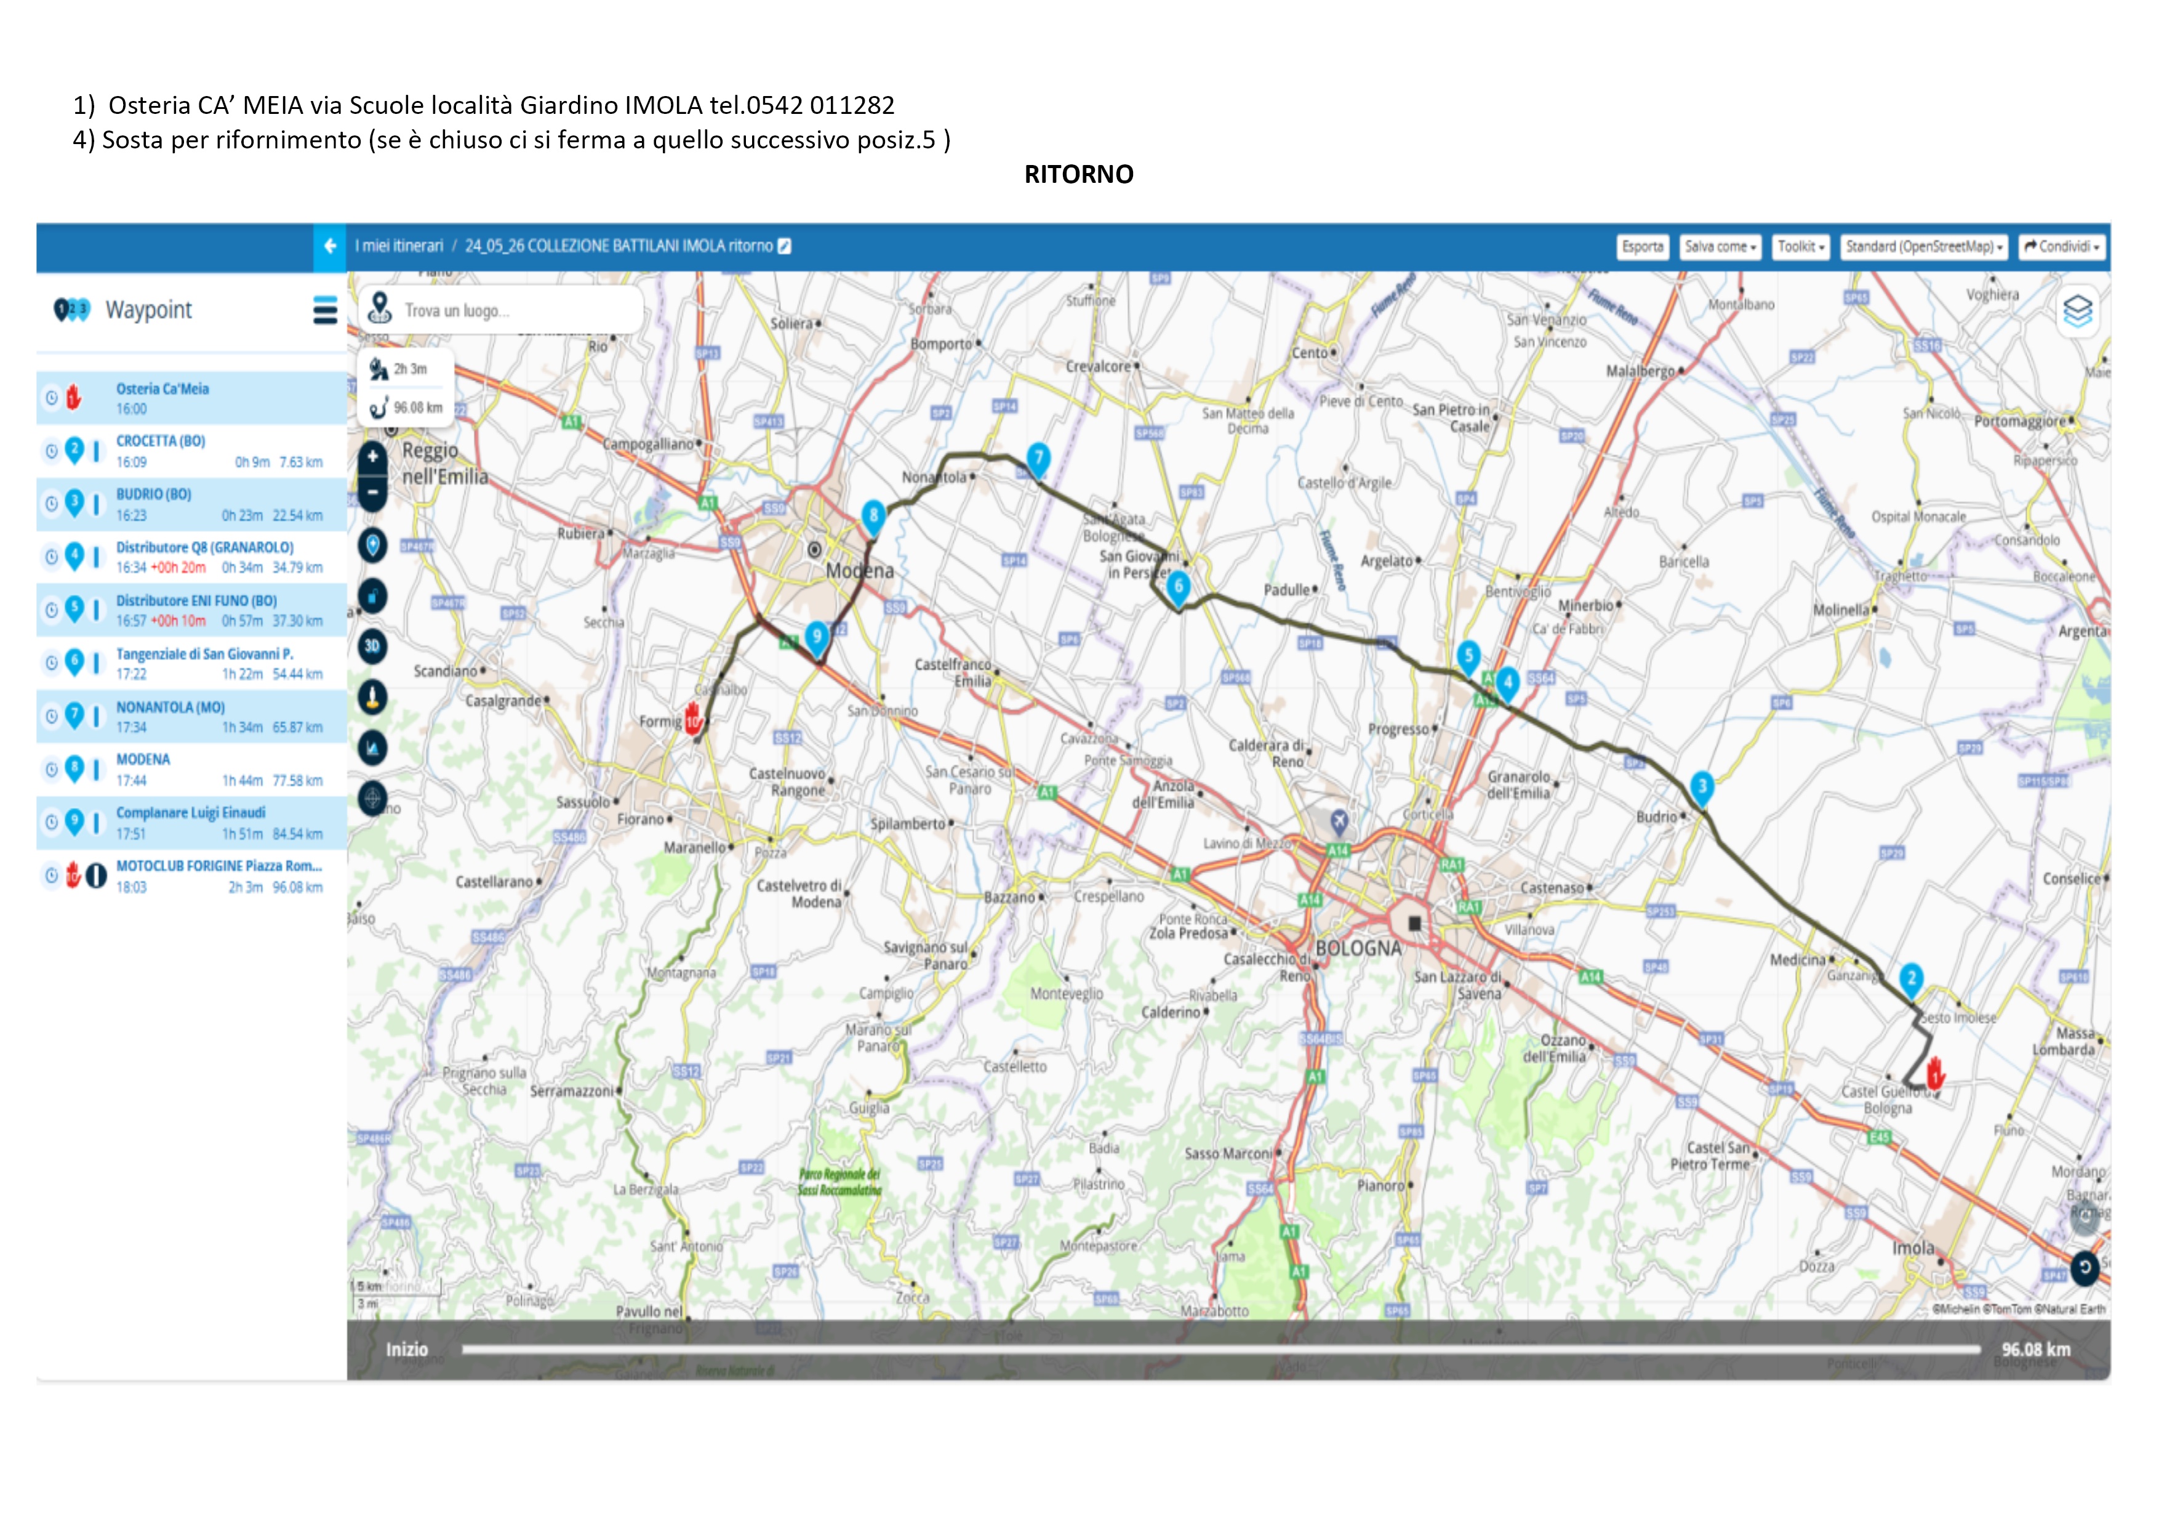Toggle the dark circle indicator on MOTOCLUB FORIGINE row
The image size is (2159, 1527).
[x=96, y=876]
